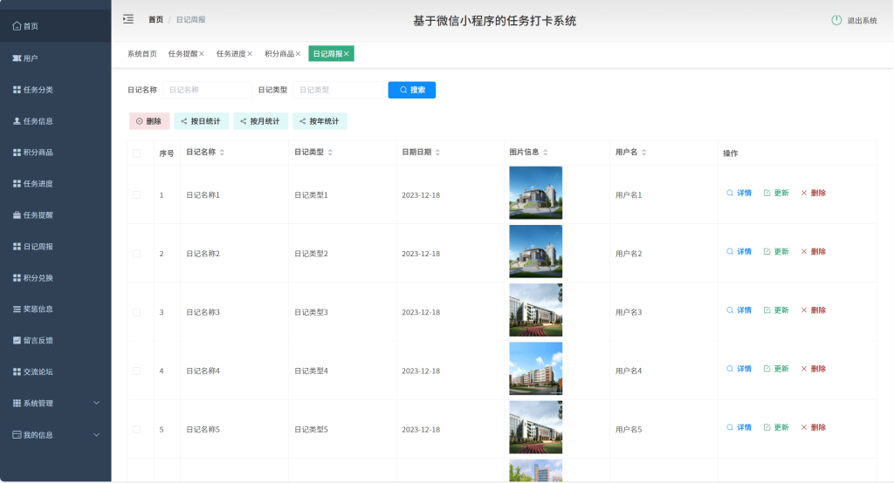Click the 首页 breadcrumb link
Screen dimensions: 894x483
pos(155,19)
